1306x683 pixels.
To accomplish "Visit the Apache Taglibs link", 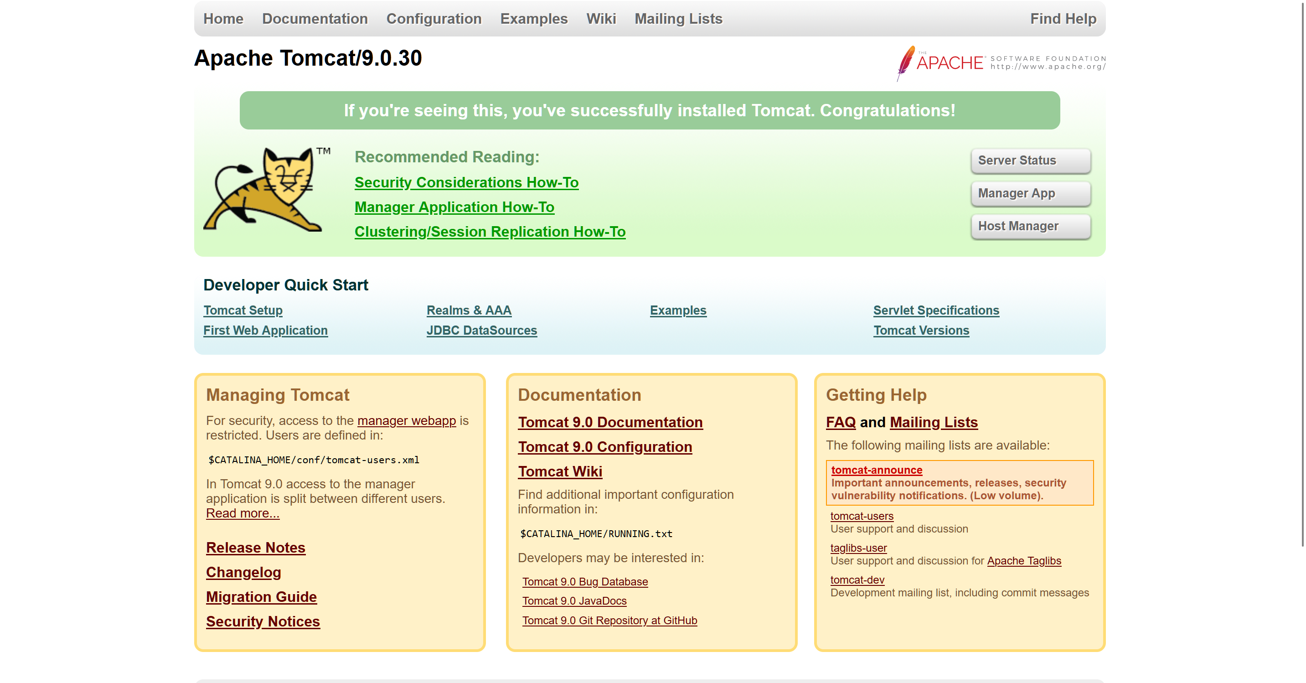I will (x=1024, y=561).
